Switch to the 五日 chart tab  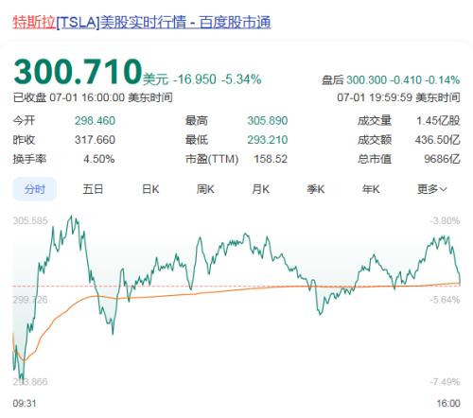point(93,189)
